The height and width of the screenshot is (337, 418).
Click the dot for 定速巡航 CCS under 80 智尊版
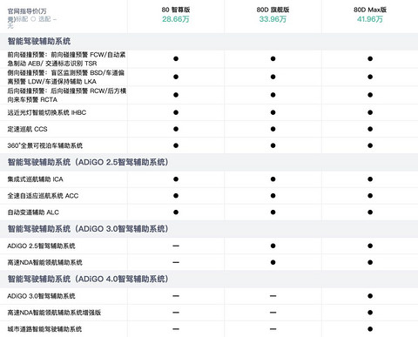tap(176, 129)
